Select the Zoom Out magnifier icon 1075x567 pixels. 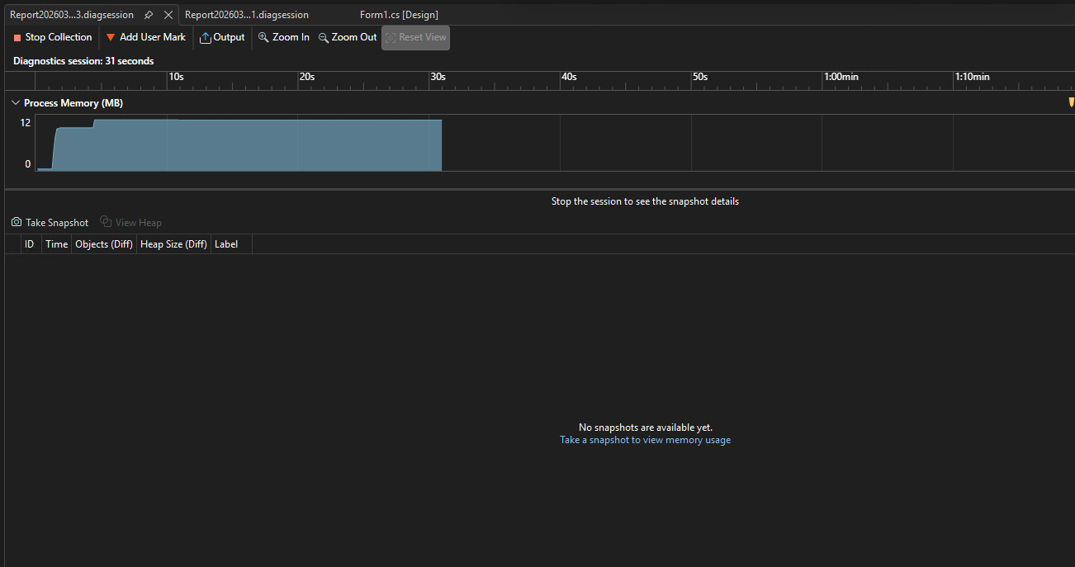pyautogui.click(x=323, y=37)
